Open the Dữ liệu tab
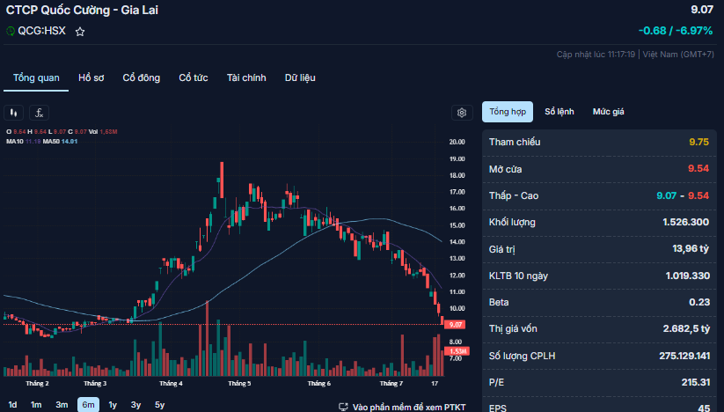The height and width of the screenshot is (412, 724). [x=299, y=77]
